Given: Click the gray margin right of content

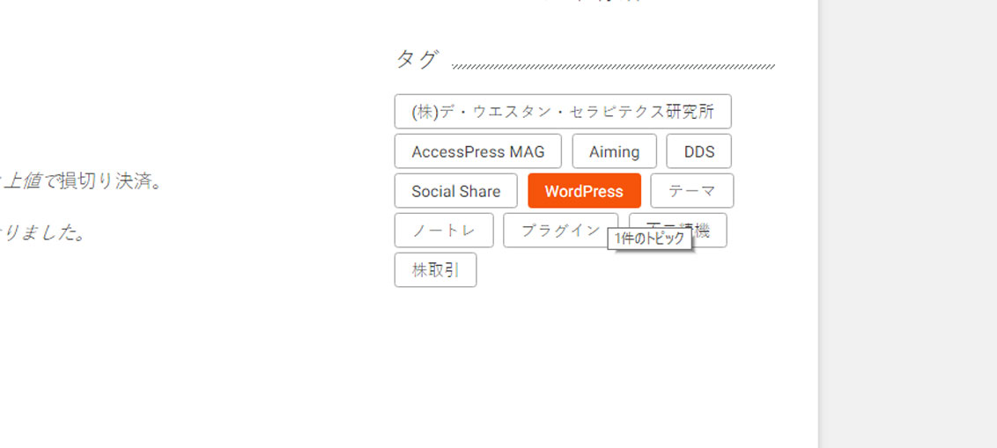Looking at the screenshot, I should pos(908,224).
